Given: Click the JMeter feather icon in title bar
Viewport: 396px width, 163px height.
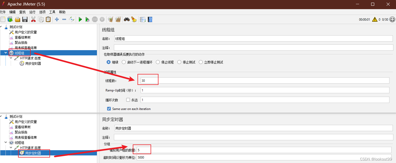Looking at the screenshot, I should (3, 4).
